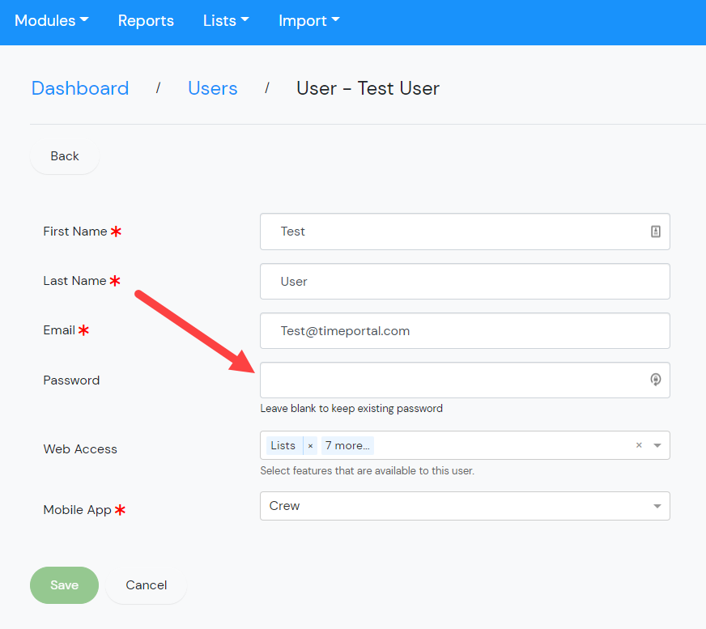Click the Web Access label
This screenshot has height=629, width=706.
(80, 449)
